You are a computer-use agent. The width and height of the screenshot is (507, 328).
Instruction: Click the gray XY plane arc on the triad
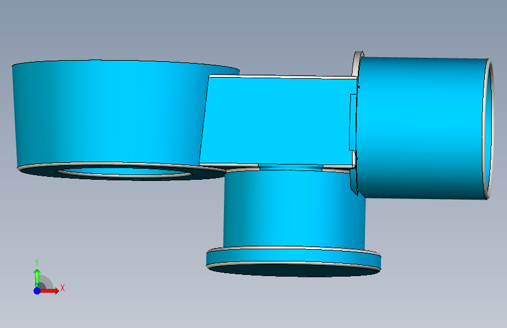(x=46, y=282)
